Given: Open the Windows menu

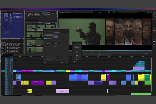Looking at the screenshot, I should 32,9.
